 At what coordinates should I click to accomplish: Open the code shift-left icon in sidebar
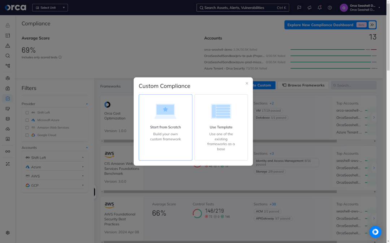pyautogui.click(x=8, y=109)
